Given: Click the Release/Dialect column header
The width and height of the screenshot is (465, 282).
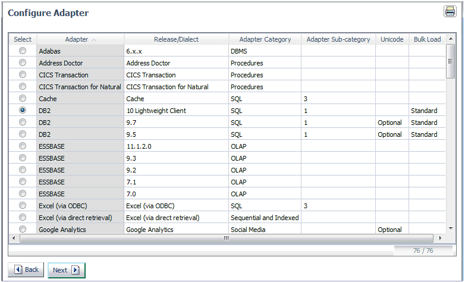Looking at the screenshot, I should click(x=176, y=39).
